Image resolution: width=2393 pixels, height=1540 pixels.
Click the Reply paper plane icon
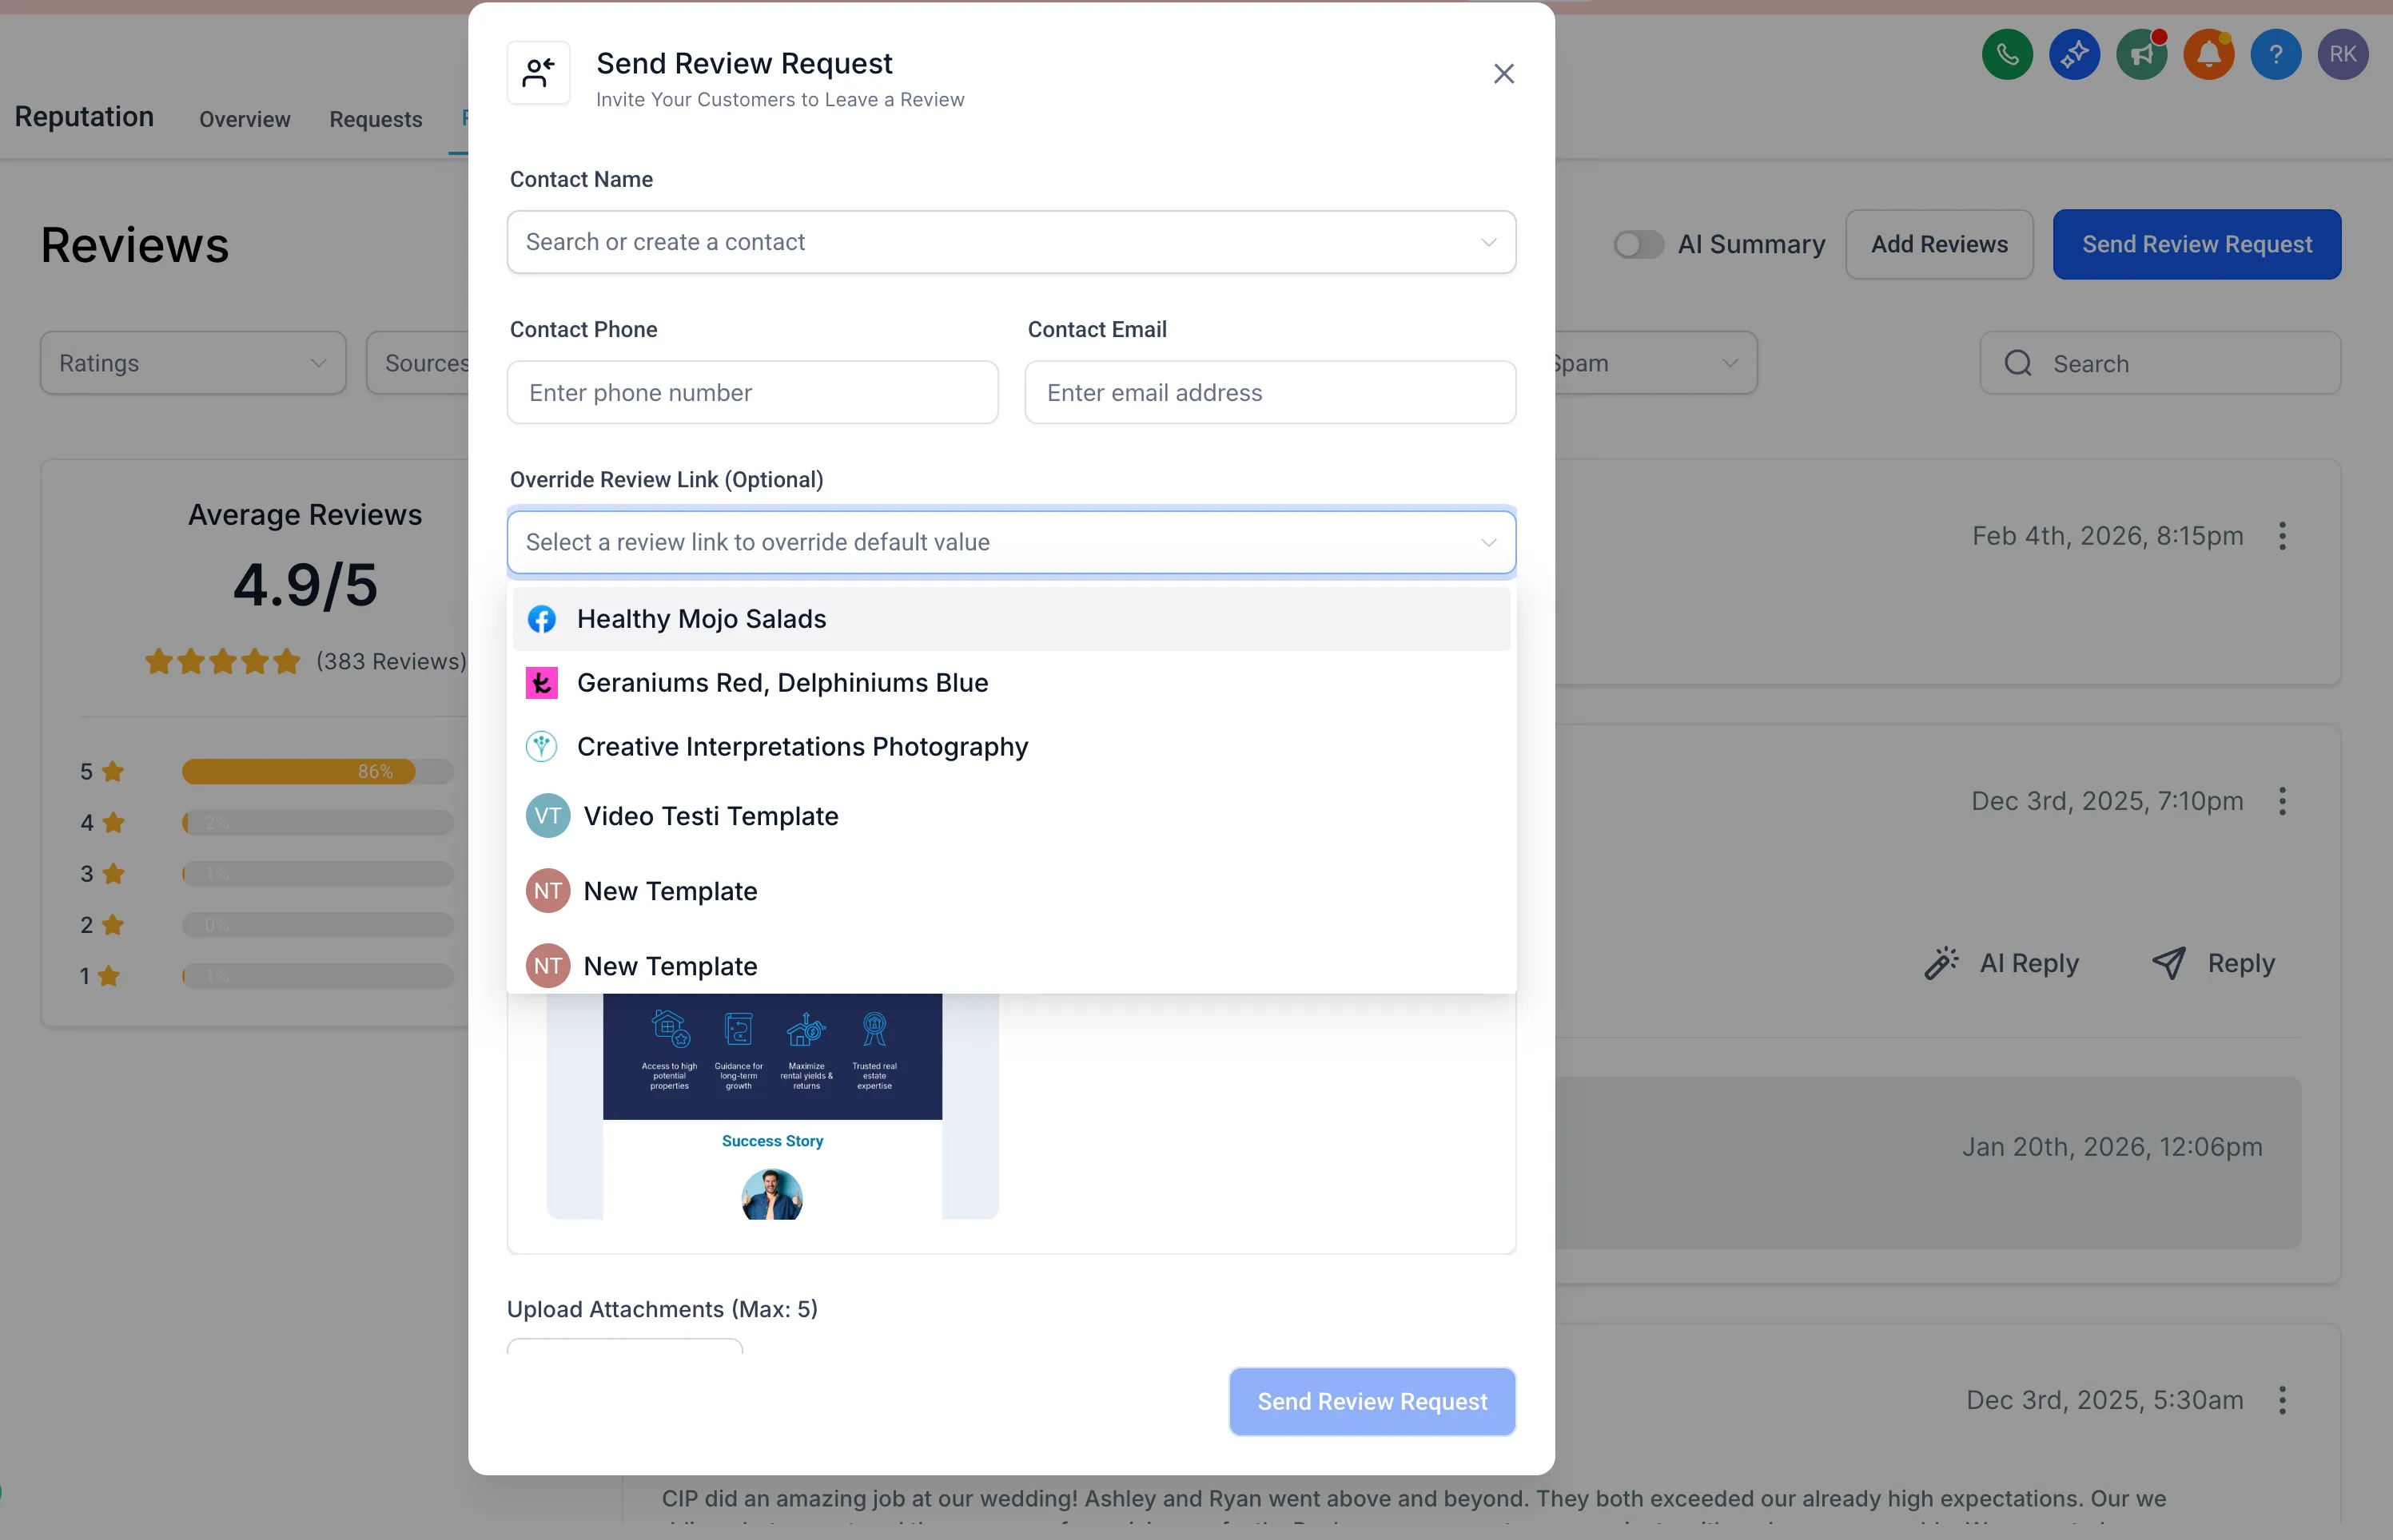tap(2169, 963)
